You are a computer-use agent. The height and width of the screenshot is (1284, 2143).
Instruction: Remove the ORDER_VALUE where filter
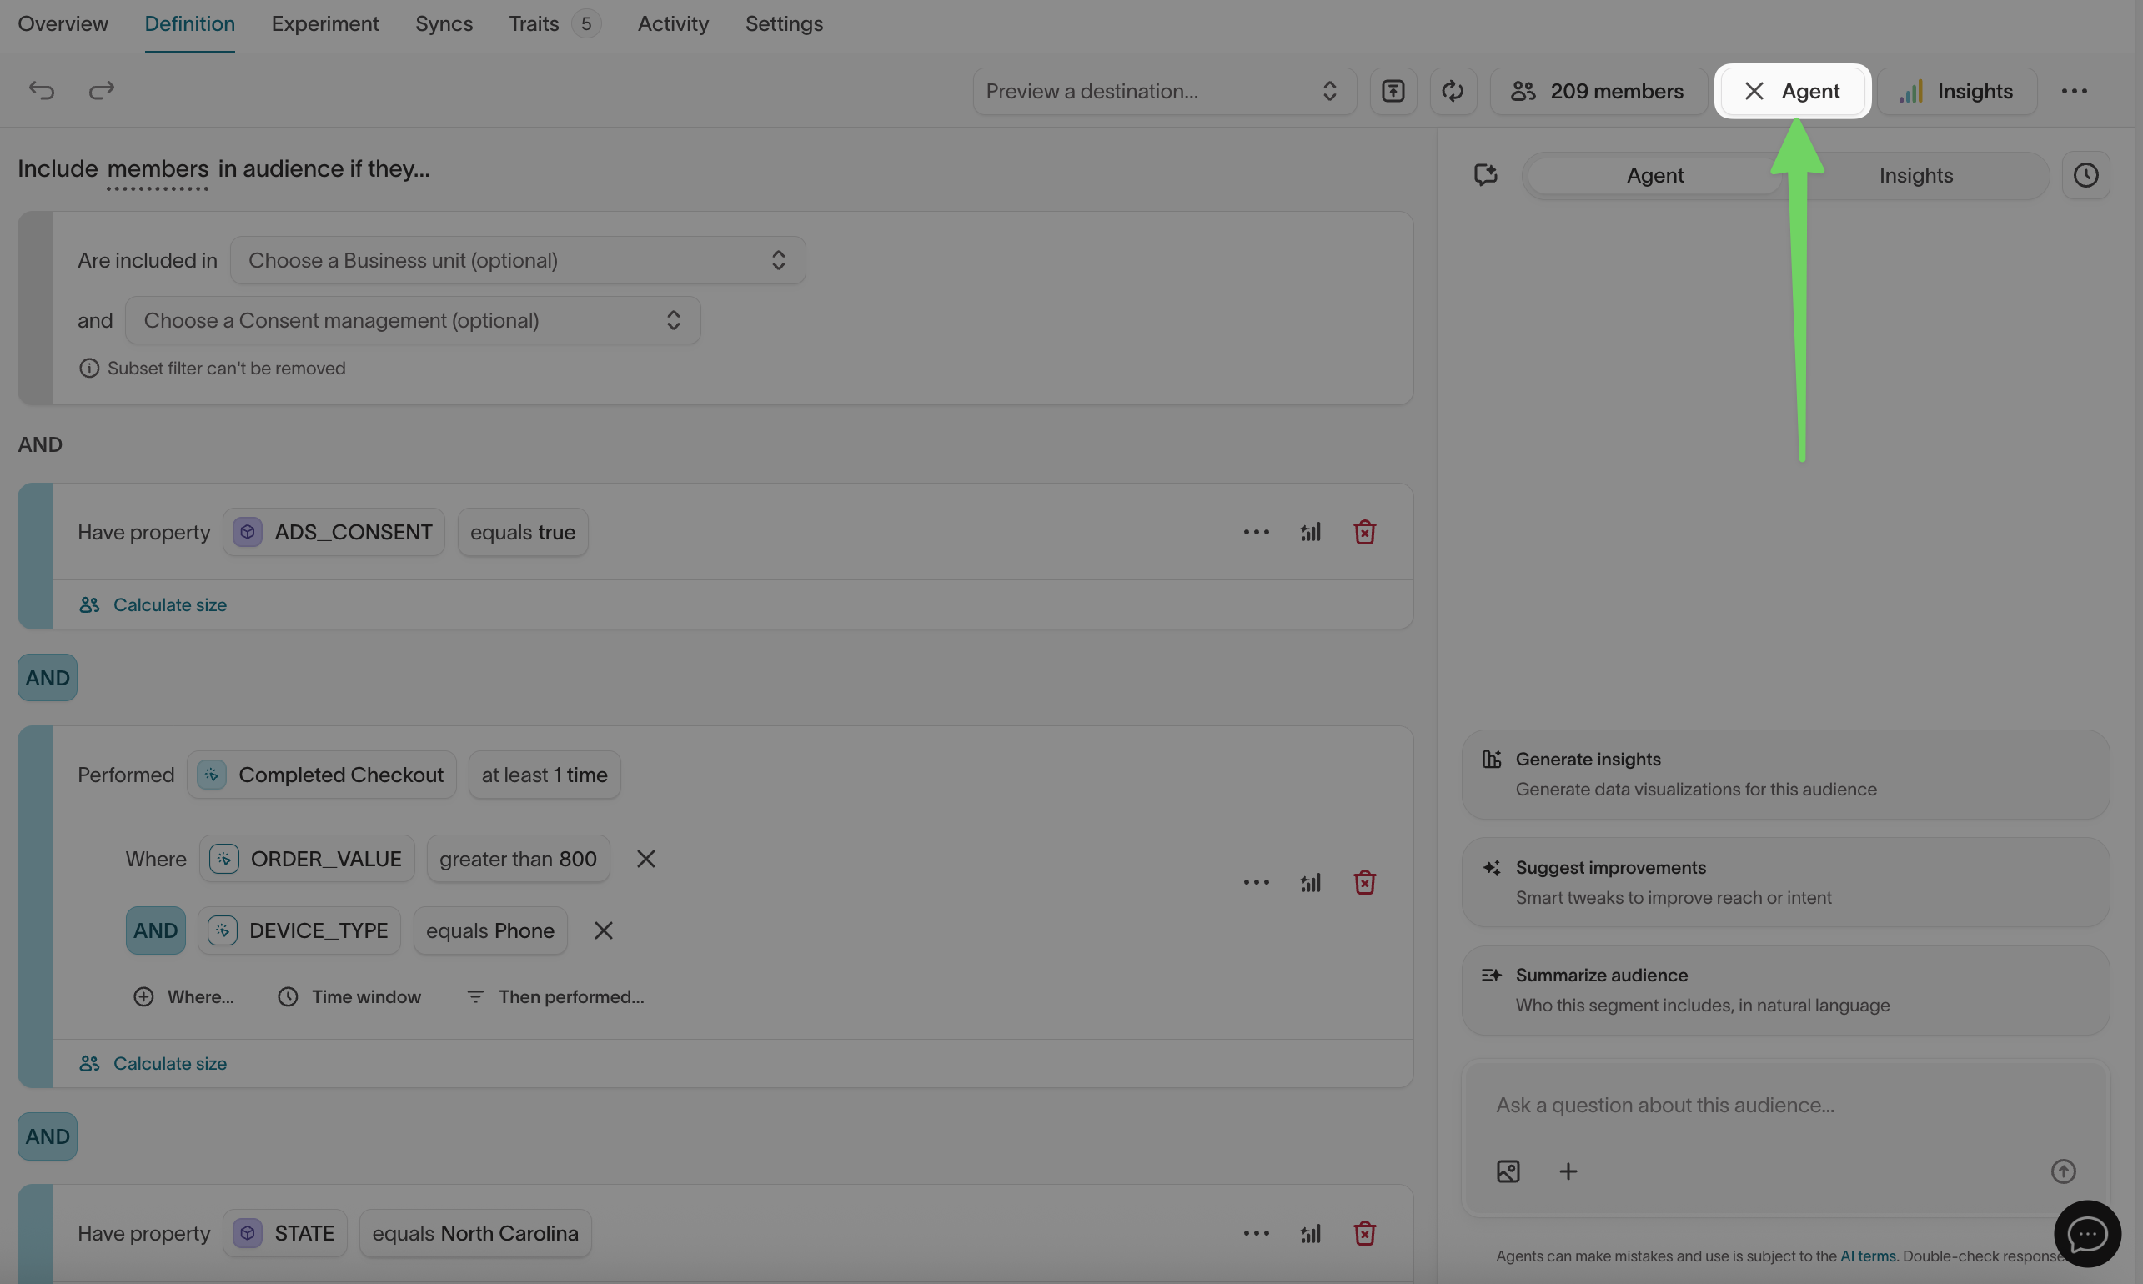tap(645, 859)
